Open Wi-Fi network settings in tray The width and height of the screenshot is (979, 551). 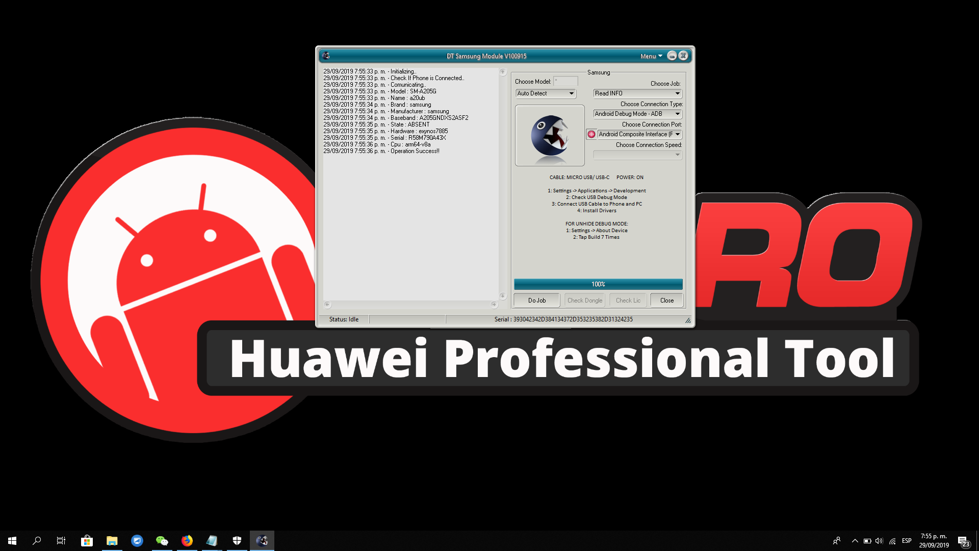tap(892, 541)
